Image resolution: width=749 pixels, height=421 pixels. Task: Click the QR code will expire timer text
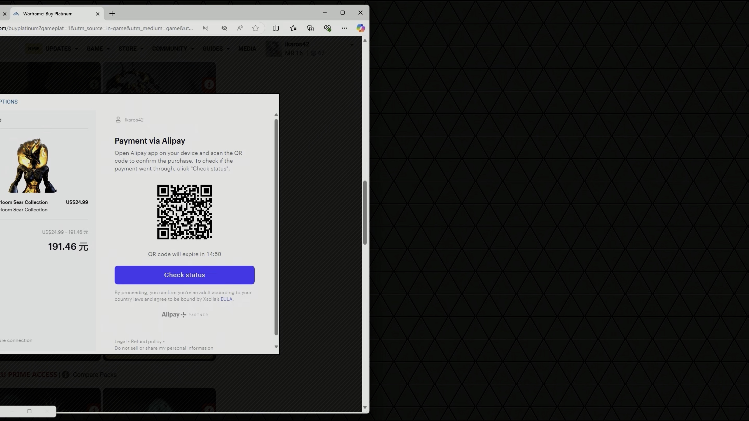tap(184, 254)
